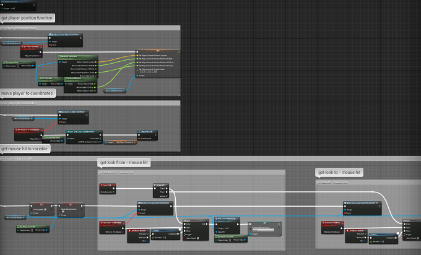The image size is (421, 255).
Task: Select the GetActorRotation node title
Action: click(80, 79)
